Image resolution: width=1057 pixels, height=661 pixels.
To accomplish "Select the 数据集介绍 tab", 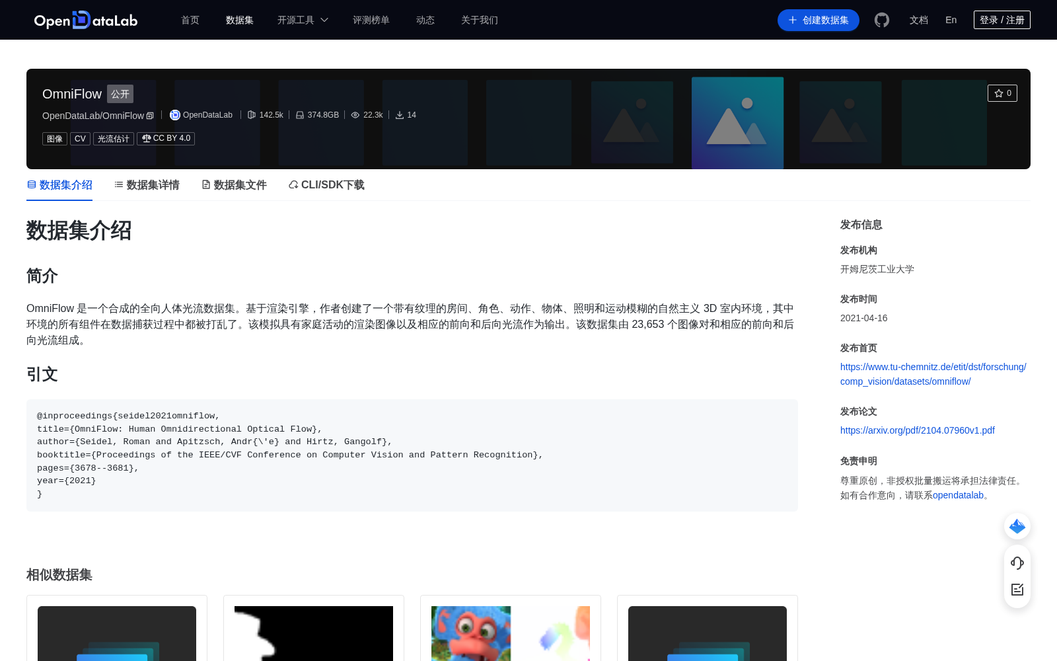I will click(59, 185).
